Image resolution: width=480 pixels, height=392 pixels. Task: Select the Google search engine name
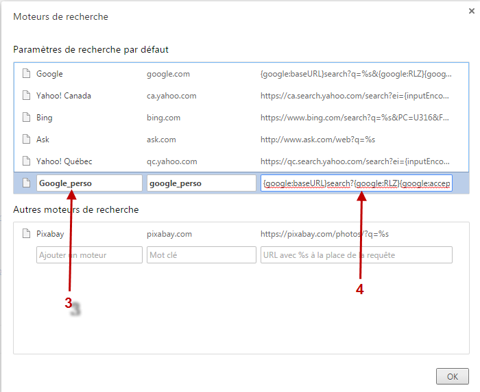49,74
